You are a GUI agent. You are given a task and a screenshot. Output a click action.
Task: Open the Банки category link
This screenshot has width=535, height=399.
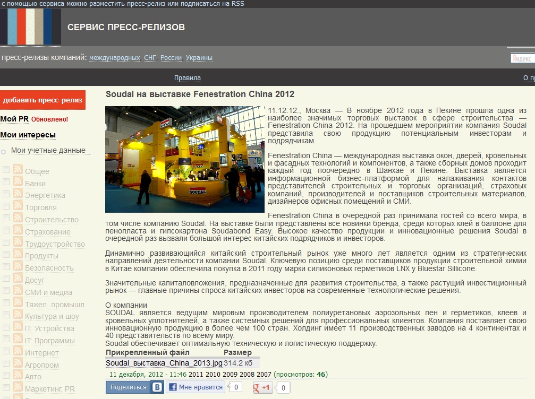[35, 184]
